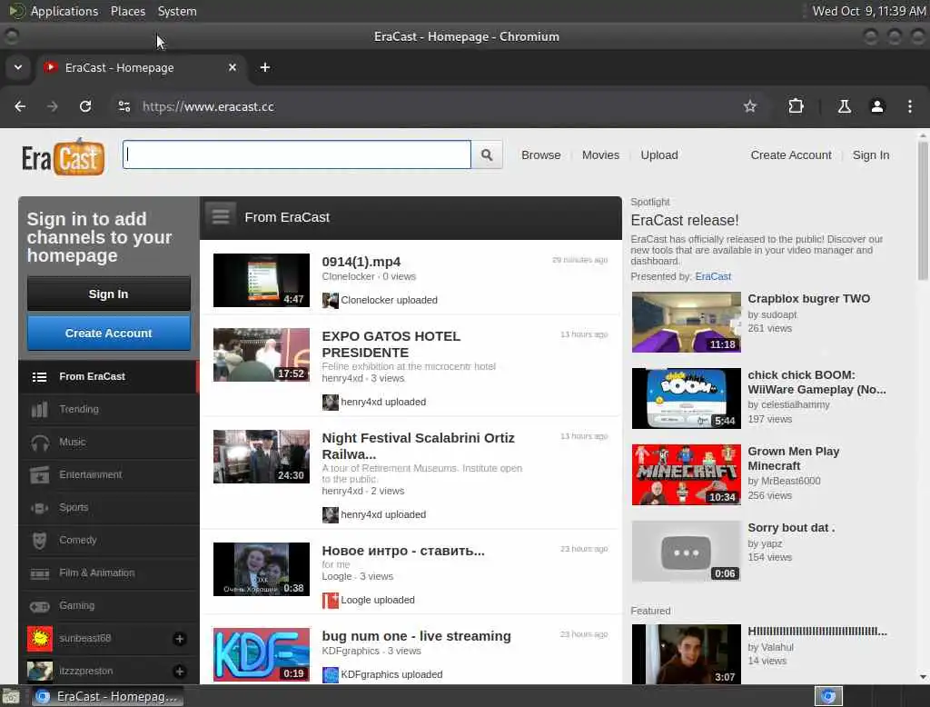
Task: Open the Browse nav item
Action: pos(541,154)
